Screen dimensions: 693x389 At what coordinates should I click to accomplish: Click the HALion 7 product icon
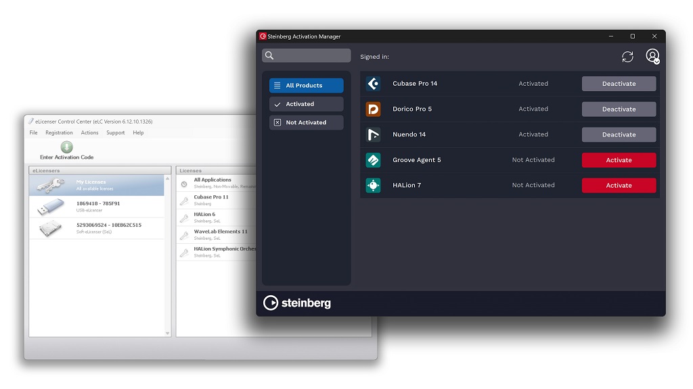[373, 185]
